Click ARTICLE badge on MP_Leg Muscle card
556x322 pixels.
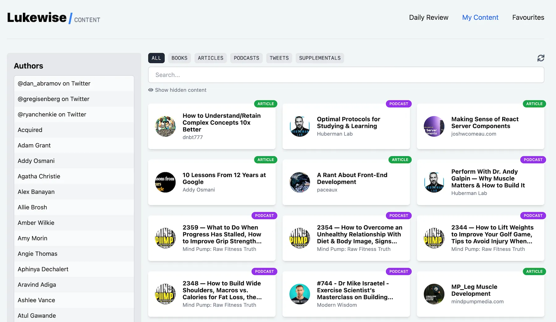click(x=534, y=271)
